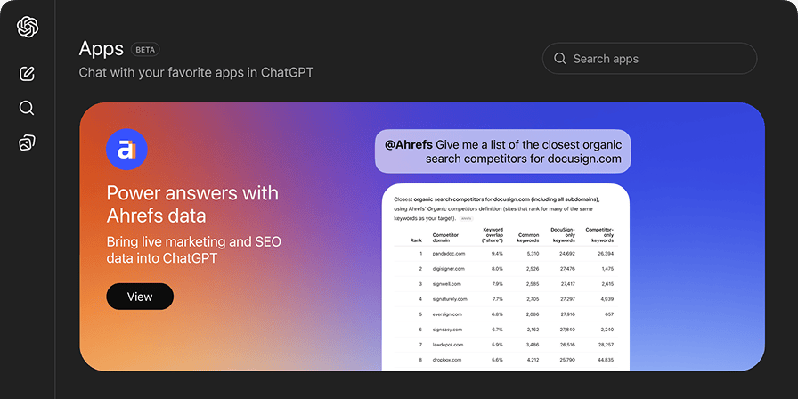Image resolution: width=798 pixels, height=399 pixels.
Task: Click pandadoc.com in the competitors table
Action: coord(448,253)
